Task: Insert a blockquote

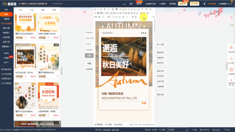Action: click(x=99, y=17)
